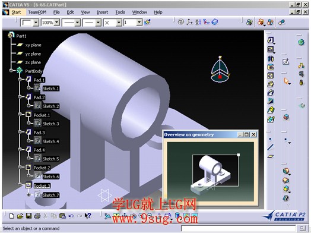Click the spiral Update icon
311x233 pixels.
[x=180, y=22]
